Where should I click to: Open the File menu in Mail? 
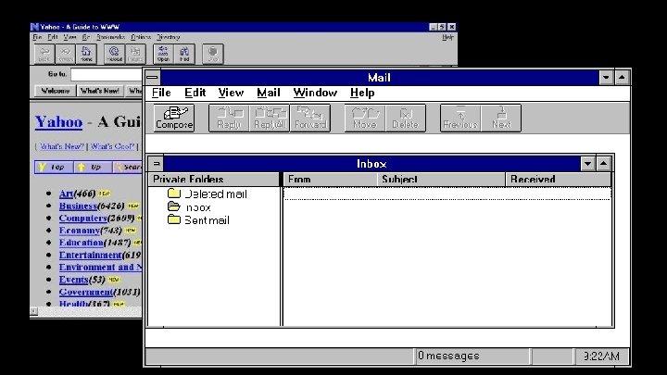(161, 93)
